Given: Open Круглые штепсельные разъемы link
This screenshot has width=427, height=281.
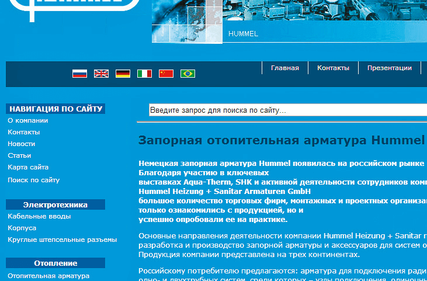Looking at the screenshot, I should (62, 240).
